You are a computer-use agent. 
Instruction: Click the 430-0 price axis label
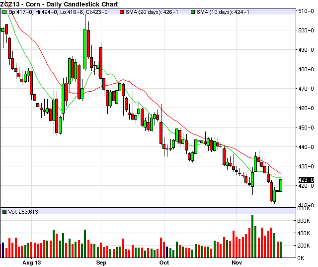(x=306, y=166)
